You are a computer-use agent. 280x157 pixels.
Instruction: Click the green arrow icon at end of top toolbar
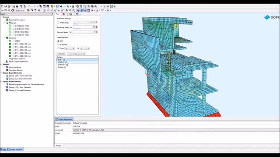[x=115, y=7]
